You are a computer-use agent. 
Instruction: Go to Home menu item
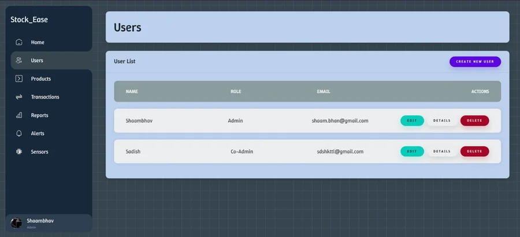pyautogui.click(x=38, y=42)
